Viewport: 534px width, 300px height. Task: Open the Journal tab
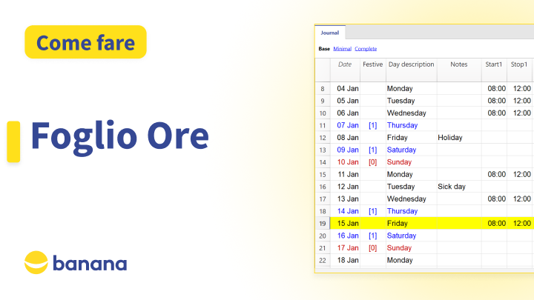click(329, 33)
